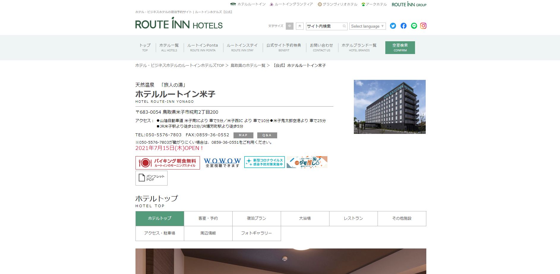The height and width of the screenshot is (274, 560).
Task: Open お問い合わせ CONTACT US menu
Action: pyautogui.click(x=321, y=47)
